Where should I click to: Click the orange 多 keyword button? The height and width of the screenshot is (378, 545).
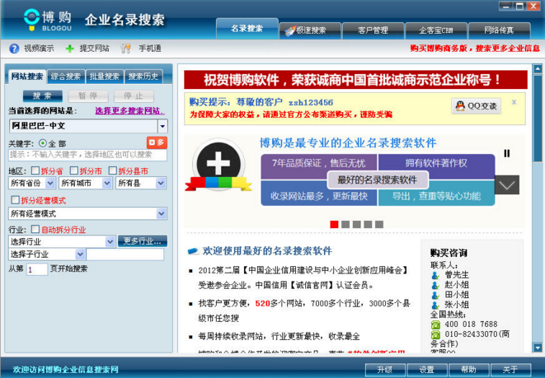157,142
